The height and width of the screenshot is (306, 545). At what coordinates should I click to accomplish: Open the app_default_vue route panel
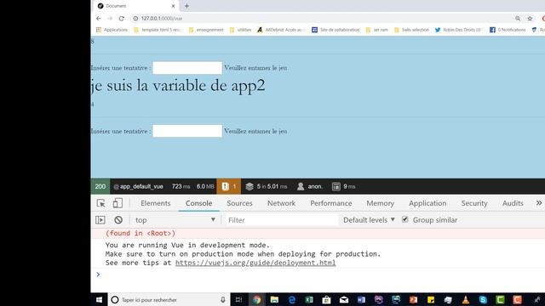[x=138, y=186]
